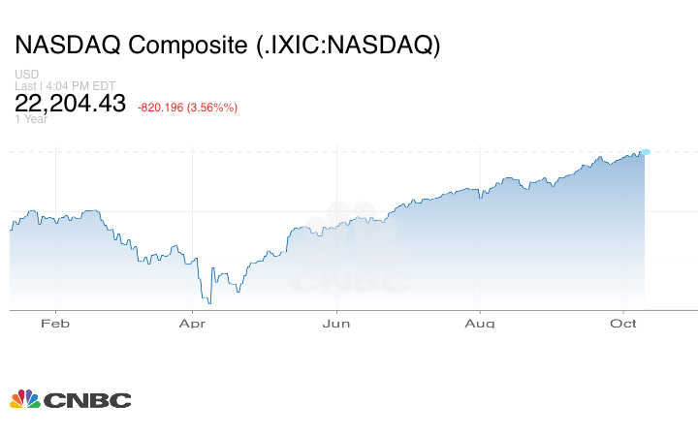
Task: Select the Aug label on the time axis
Action: 481,324
